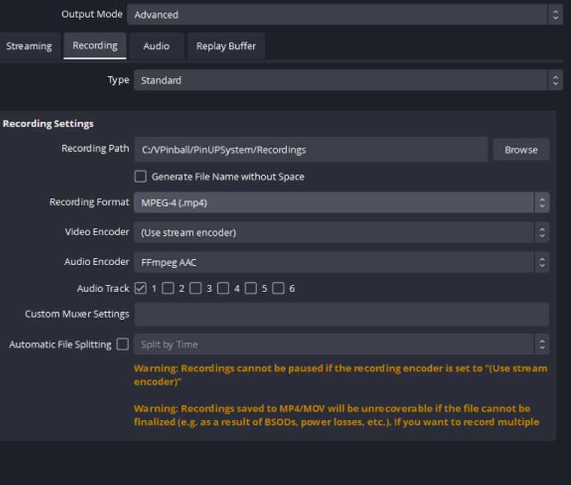Select the Recording tab
571x485 pixels.
coord(95,46)
